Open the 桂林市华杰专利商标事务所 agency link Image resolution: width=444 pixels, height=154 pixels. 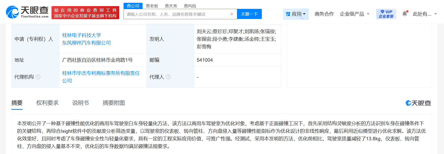[x=101, y=77]
